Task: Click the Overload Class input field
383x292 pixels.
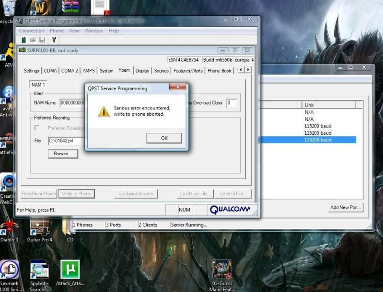Action: 232,103
